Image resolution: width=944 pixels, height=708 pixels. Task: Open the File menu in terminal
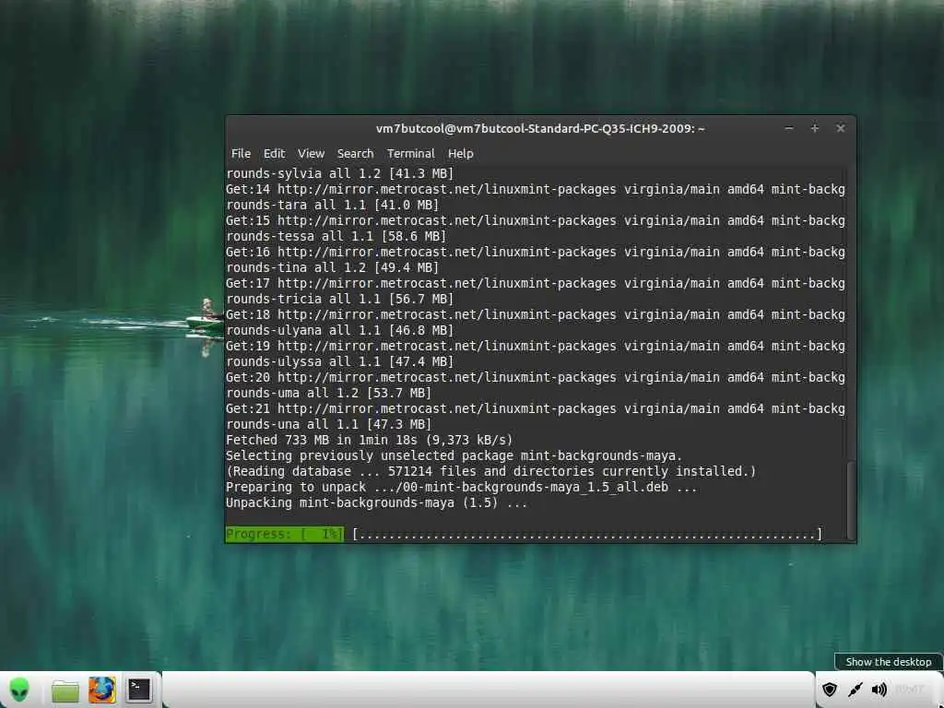pos(241,154)
